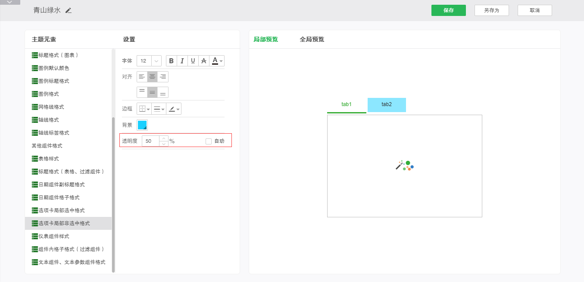
Task: Open the border color dropdown
Action: 174,109
